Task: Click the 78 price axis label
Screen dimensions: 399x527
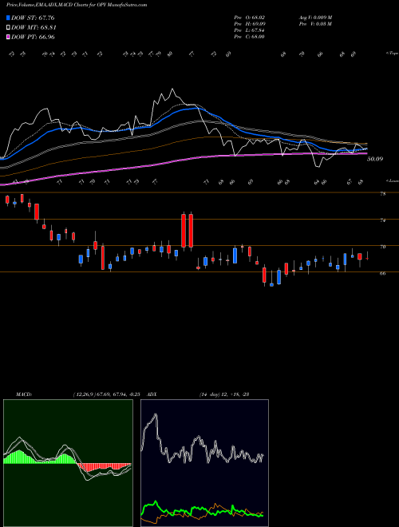Action: 382,194
